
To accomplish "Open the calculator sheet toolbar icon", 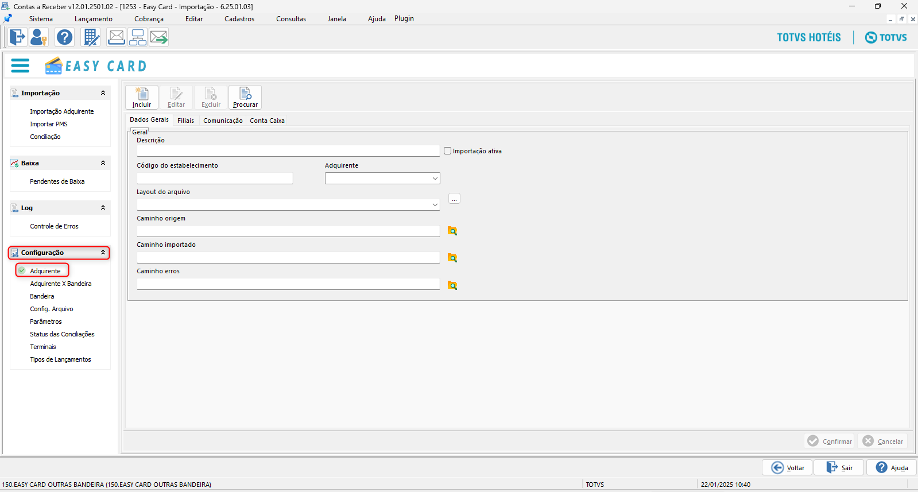I will click(91, 37).
